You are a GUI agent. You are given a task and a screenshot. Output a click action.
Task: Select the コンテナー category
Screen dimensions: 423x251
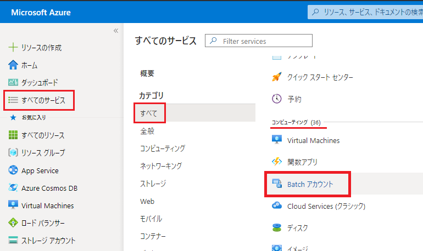[x=153, y=236]
